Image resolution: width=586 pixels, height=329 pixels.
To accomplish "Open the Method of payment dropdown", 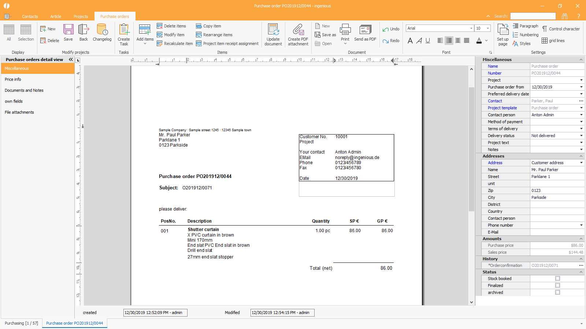I will (581, 122).
